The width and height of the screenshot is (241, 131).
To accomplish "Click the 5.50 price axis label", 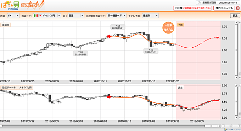I will point(224,102).
